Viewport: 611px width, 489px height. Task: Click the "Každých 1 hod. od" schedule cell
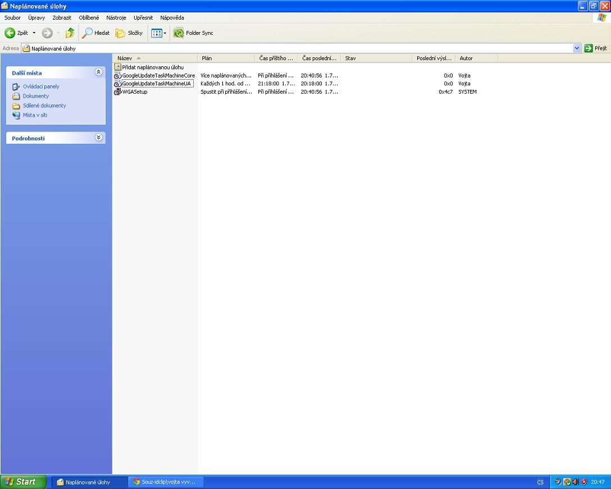226,84
